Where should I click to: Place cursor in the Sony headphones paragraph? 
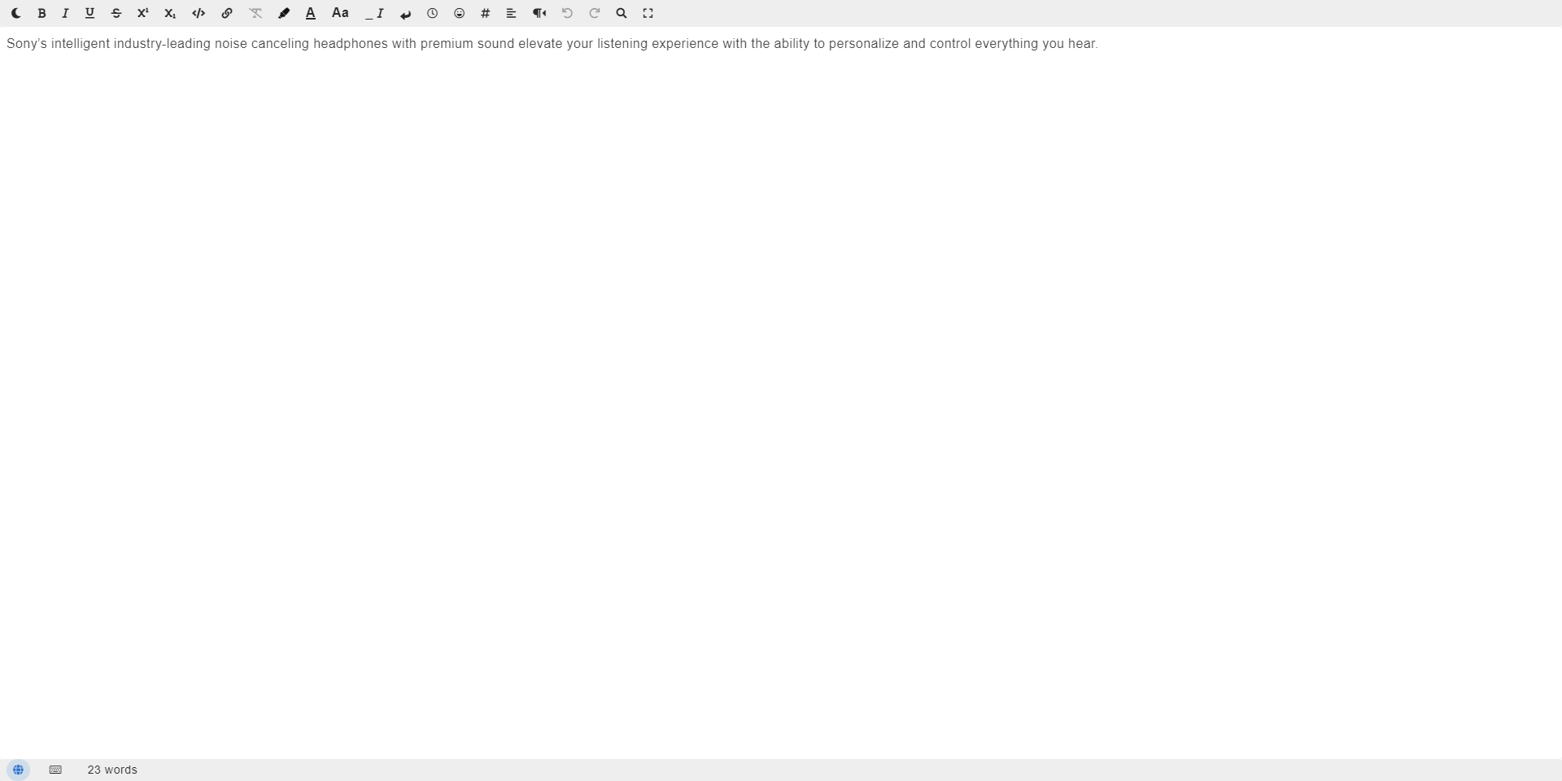tap(552, 44)
